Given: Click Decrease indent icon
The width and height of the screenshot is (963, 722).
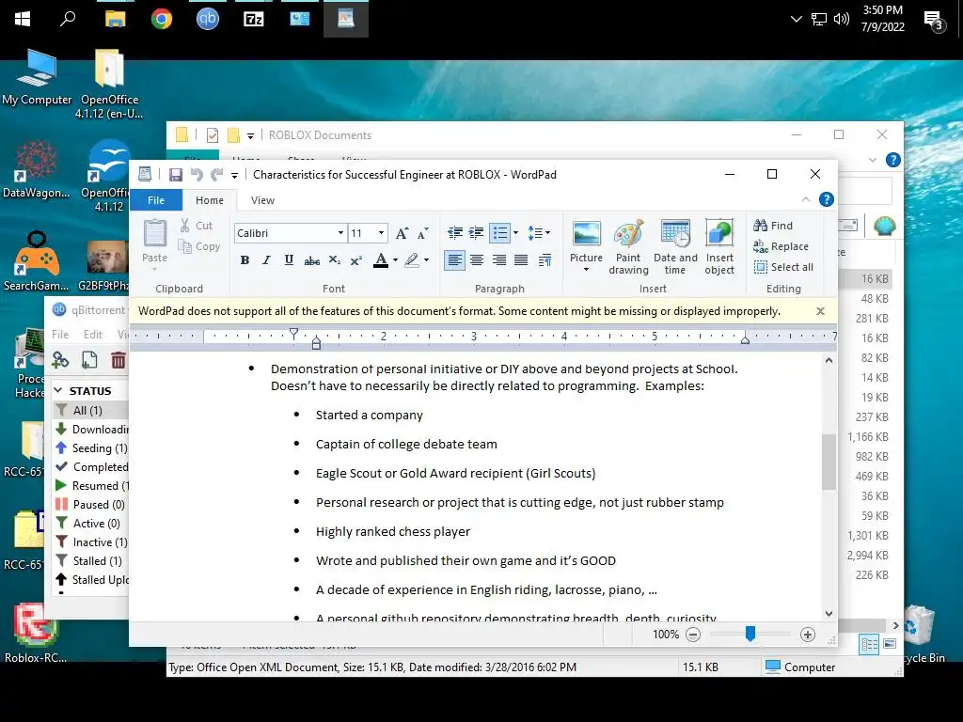Looking at the screenshot, I should 455,233.
